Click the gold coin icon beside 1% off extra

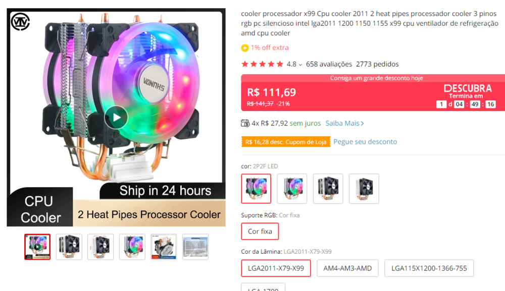[x=245, y=48]
